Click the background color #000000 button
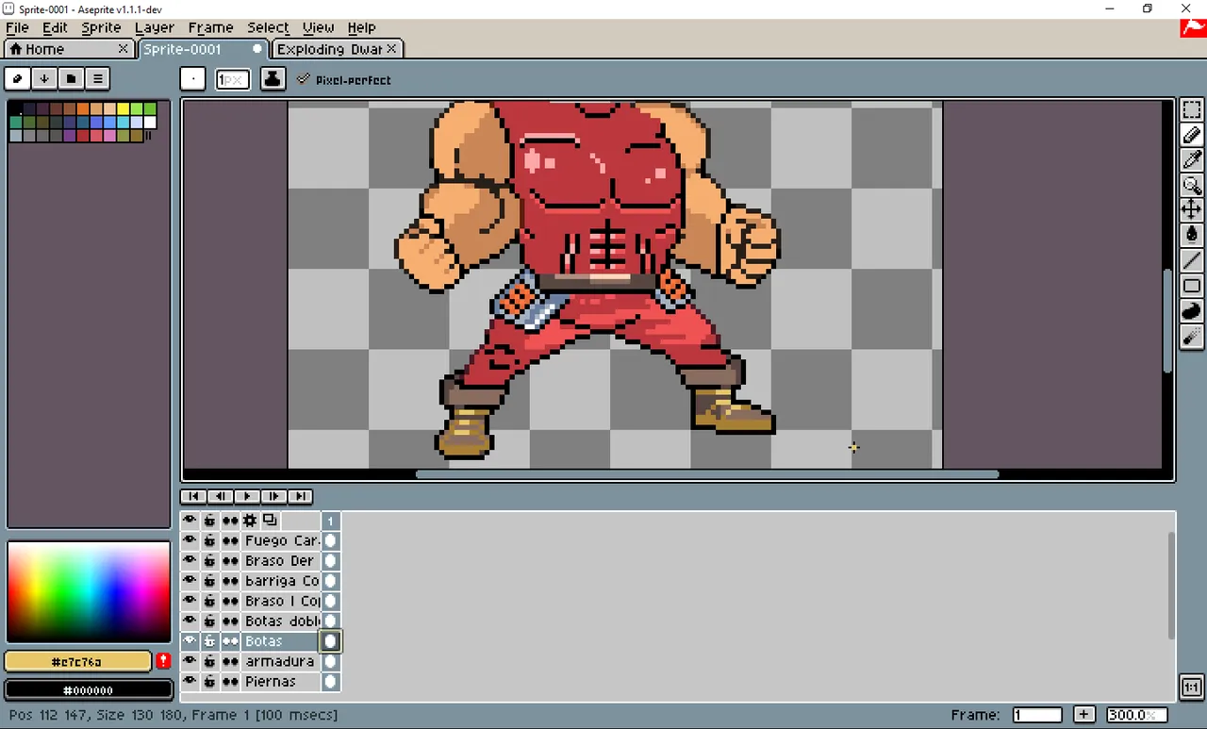This screenshot has height=729, width=1207. coord(89,689)
